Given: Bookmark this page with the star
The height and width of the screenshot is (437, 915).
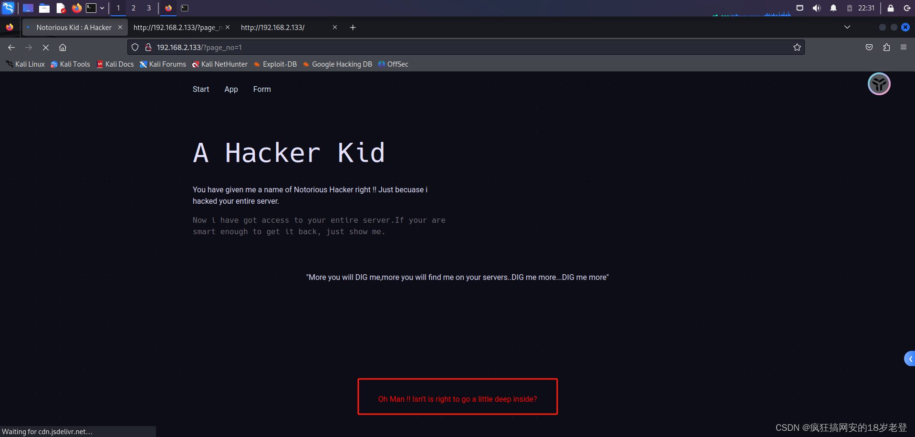Looking at the screenshot, I should click(x=797, y=47).
